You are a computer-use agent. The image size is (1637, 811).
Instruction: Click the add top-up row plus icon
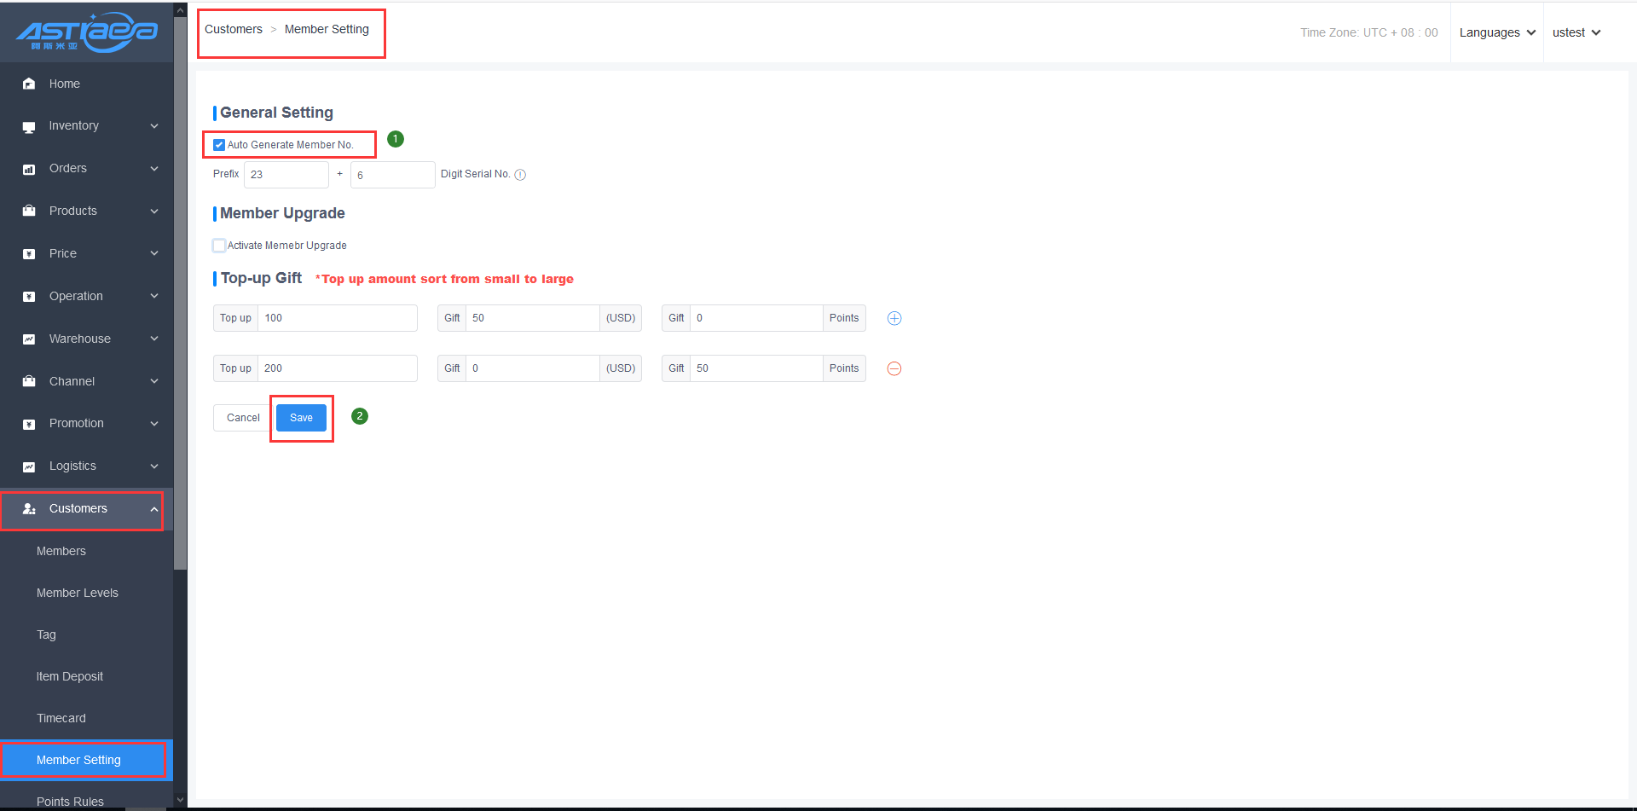pyautogui.click(x=894, y=318)
